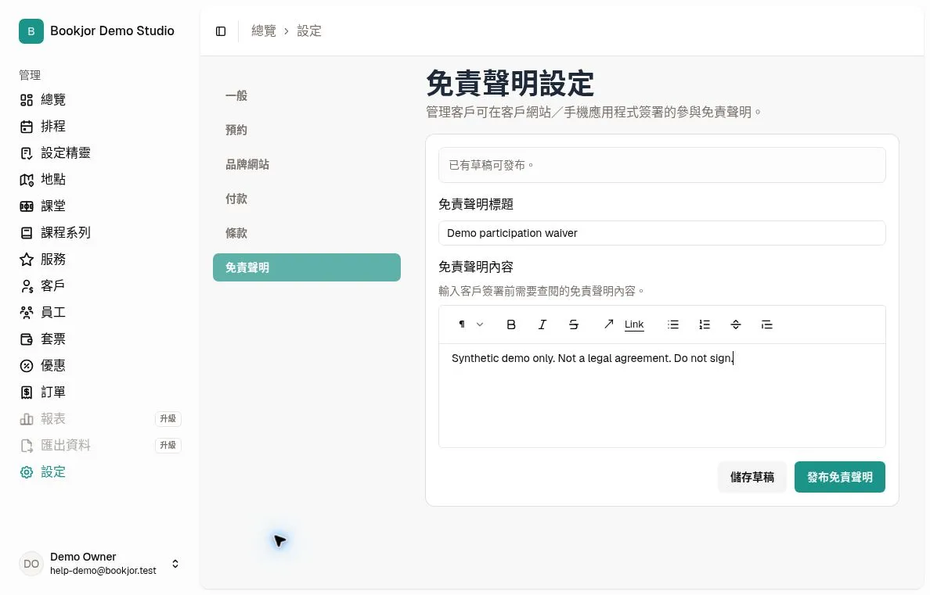Insert a Link in the editor
The image size is (930, 595).
pyautogui.click(x=625, y=324)
